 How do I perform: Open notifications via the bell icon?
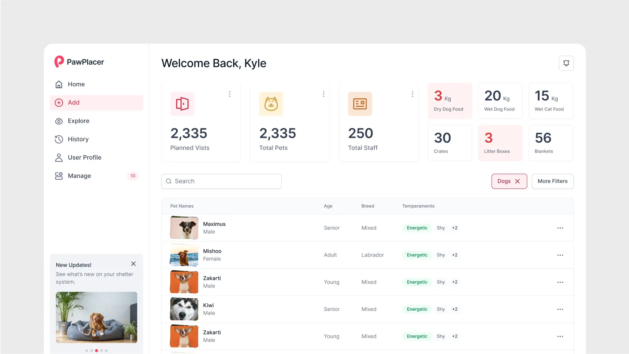[x=566, y=63]
